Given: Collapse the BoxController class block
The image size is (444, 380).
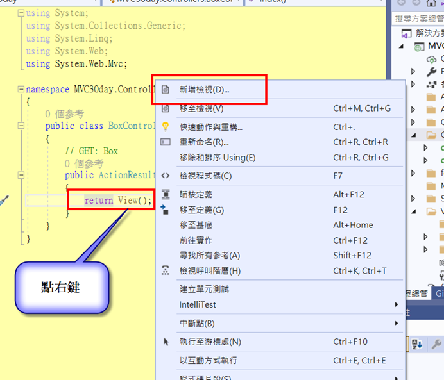Looking at the screenshot, I should pos(21,126).
